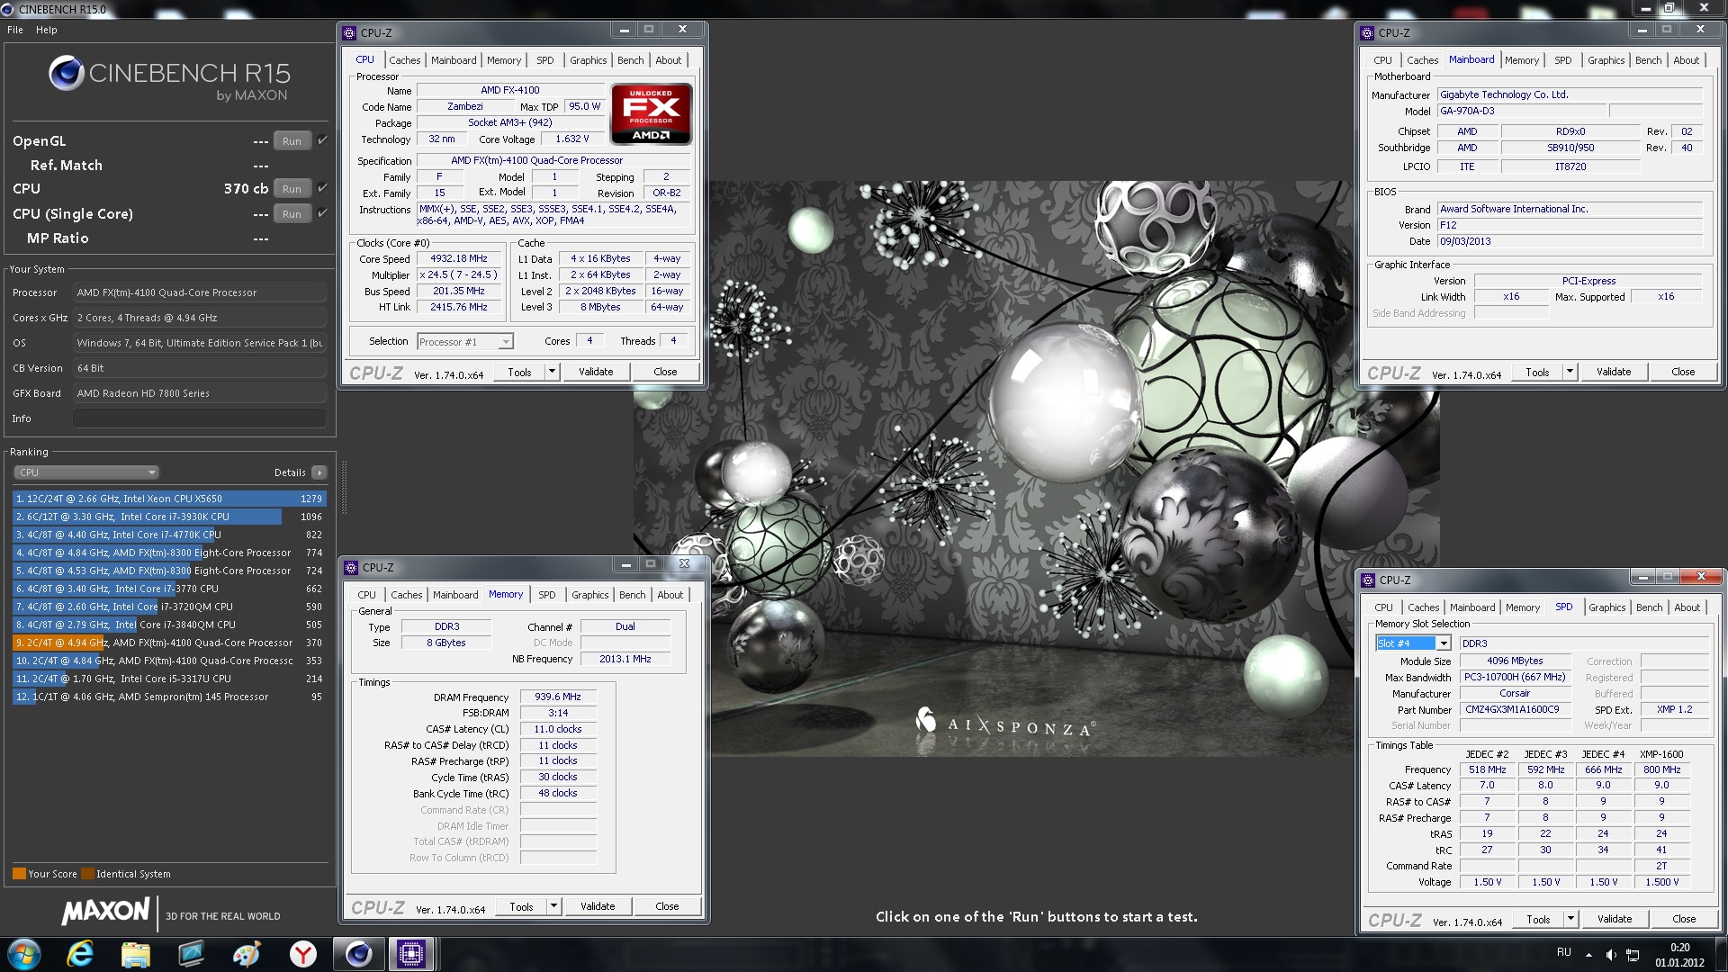
Task: Click Close button in the Memory CPU-Z window
Action: click(667, 906)
